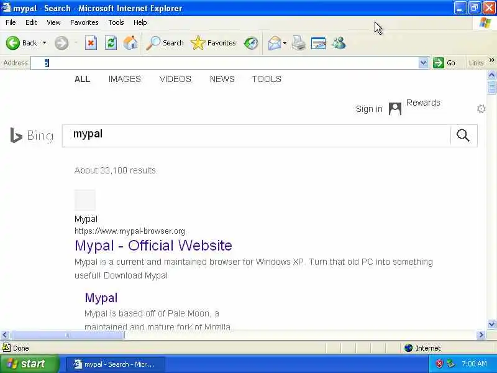Click the profile avatar icon

[395, 109]
